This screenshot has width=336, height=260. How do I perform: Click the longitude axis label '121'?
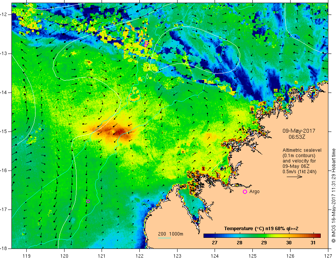tap(102, 256)
